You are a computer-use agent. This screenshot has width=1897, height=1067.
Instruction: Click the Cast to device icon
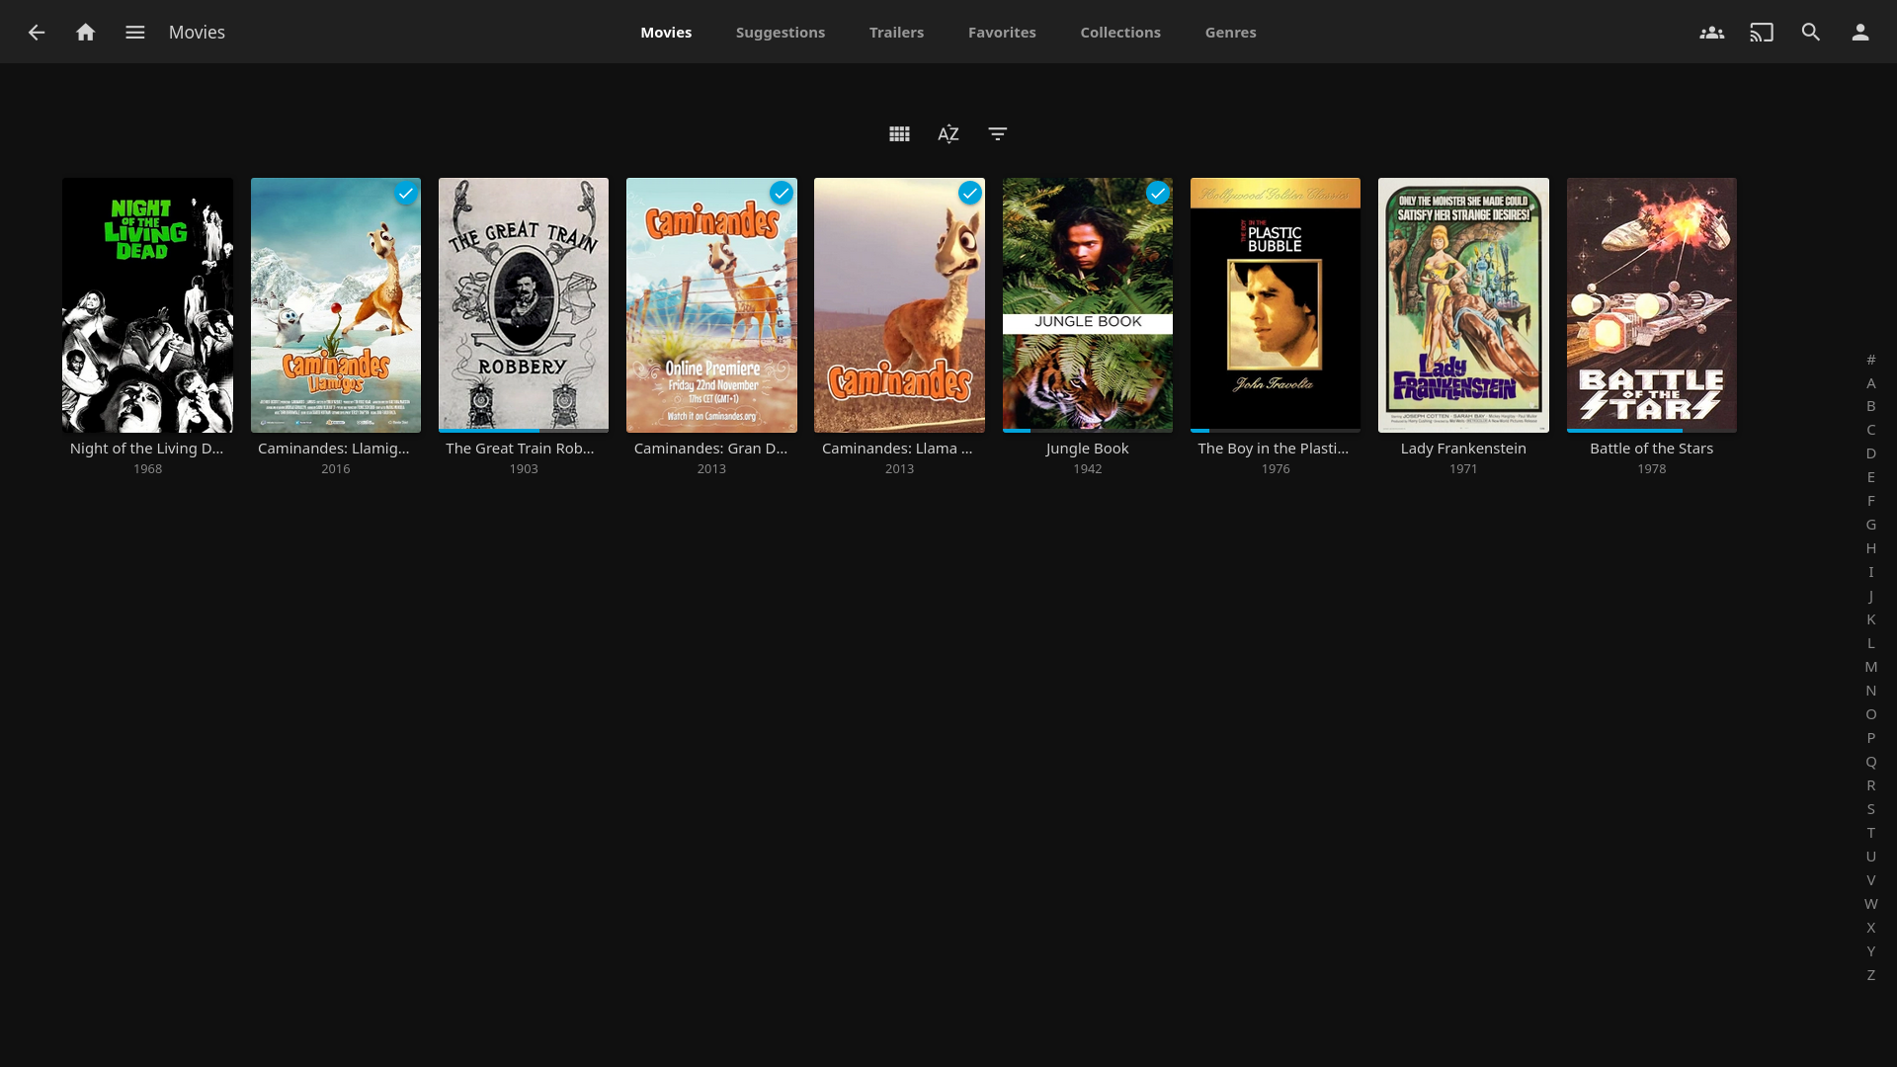pyautogui.click(x=1762, y=32)
